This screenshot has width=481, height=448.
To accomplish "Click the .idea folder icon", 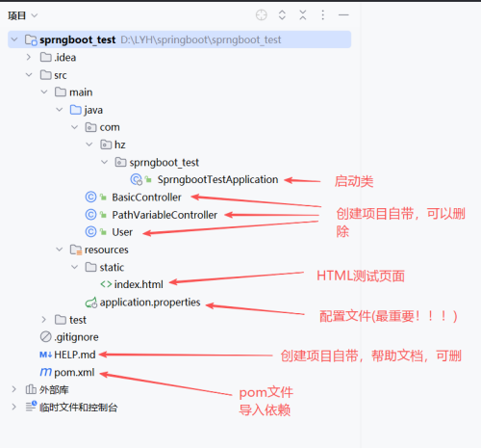I will [46, 57].
